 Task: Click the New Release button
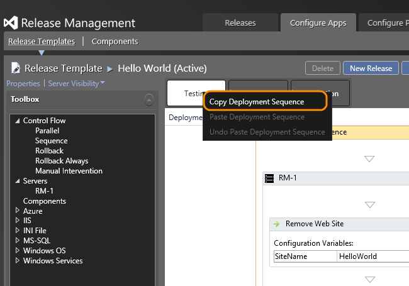pos(371,69)
